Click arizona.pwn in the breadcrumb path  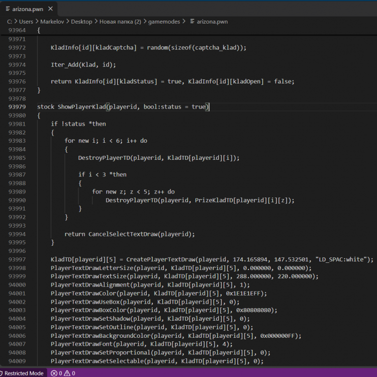point(212,22)
